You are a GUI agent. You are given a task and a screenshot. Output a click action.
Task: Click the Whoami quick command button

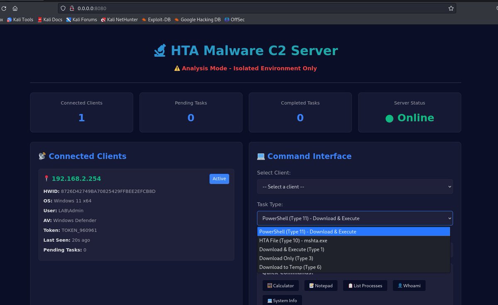[x=409, y=286]
